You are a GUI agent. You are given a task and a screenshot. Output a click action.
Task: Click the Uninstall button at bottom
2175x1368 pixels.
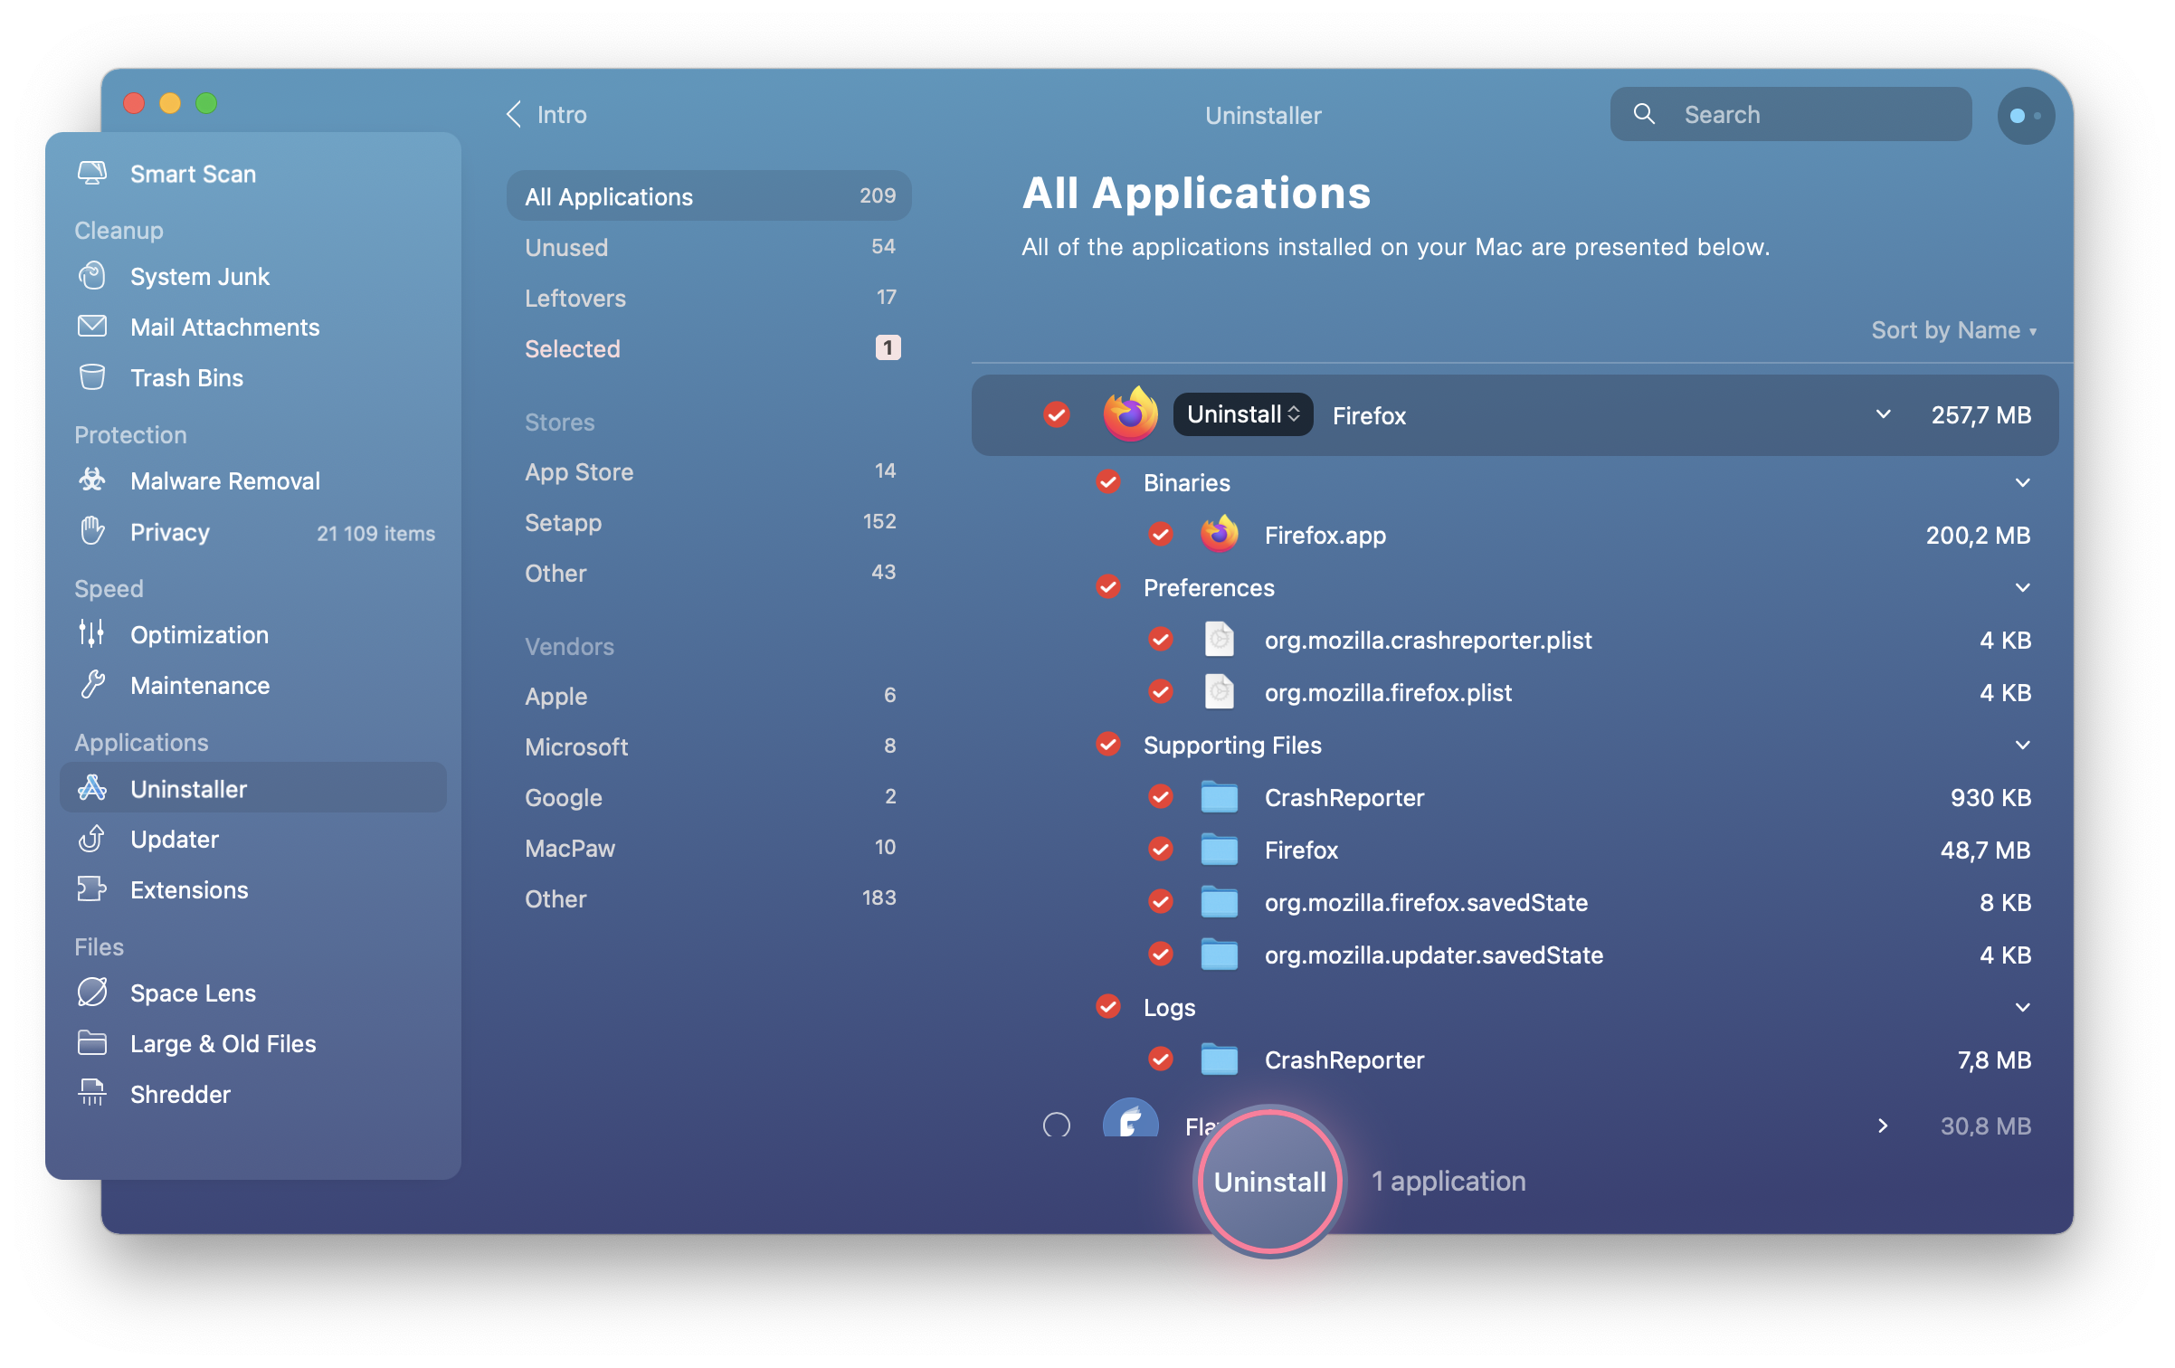(x=1268, y=1179)
